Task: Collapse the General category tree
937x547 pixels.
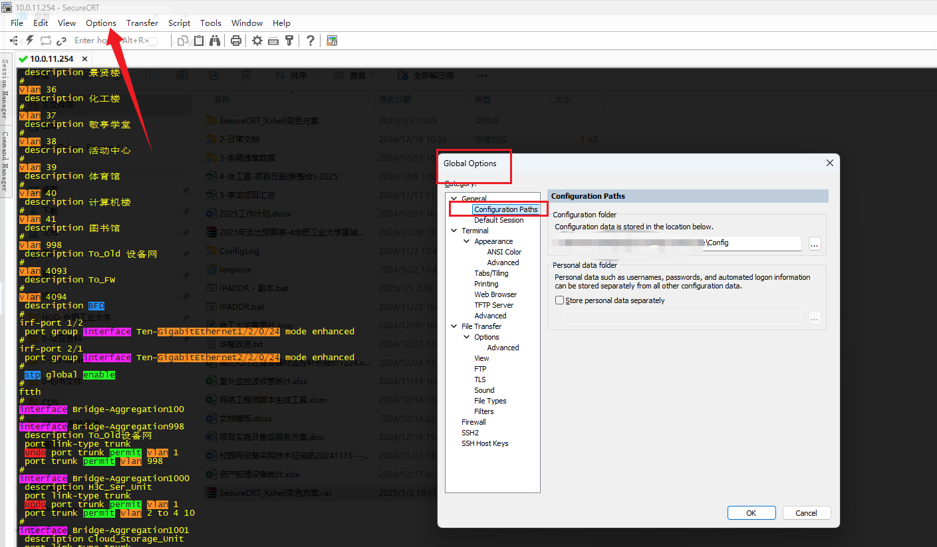Action: [454, 198]
